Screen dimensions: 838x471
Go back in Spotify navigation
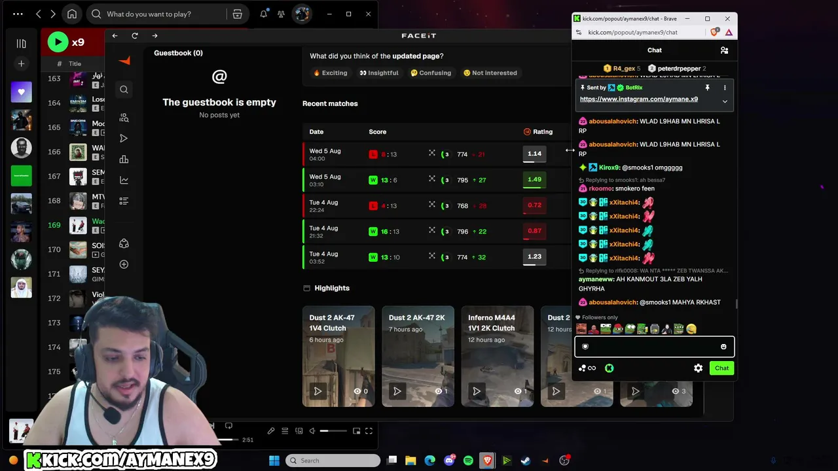tap(38, 14)
